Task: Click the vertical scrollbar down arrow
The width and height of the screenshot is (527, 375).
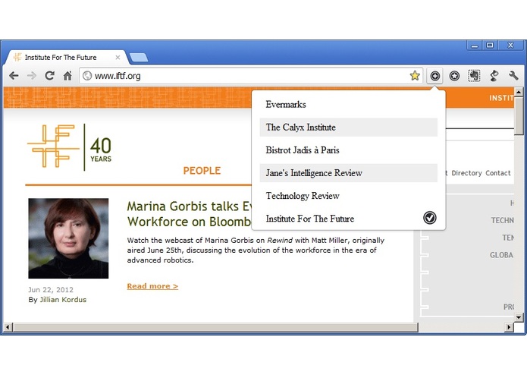Action: pyautogui.click(x=519, y=317)
